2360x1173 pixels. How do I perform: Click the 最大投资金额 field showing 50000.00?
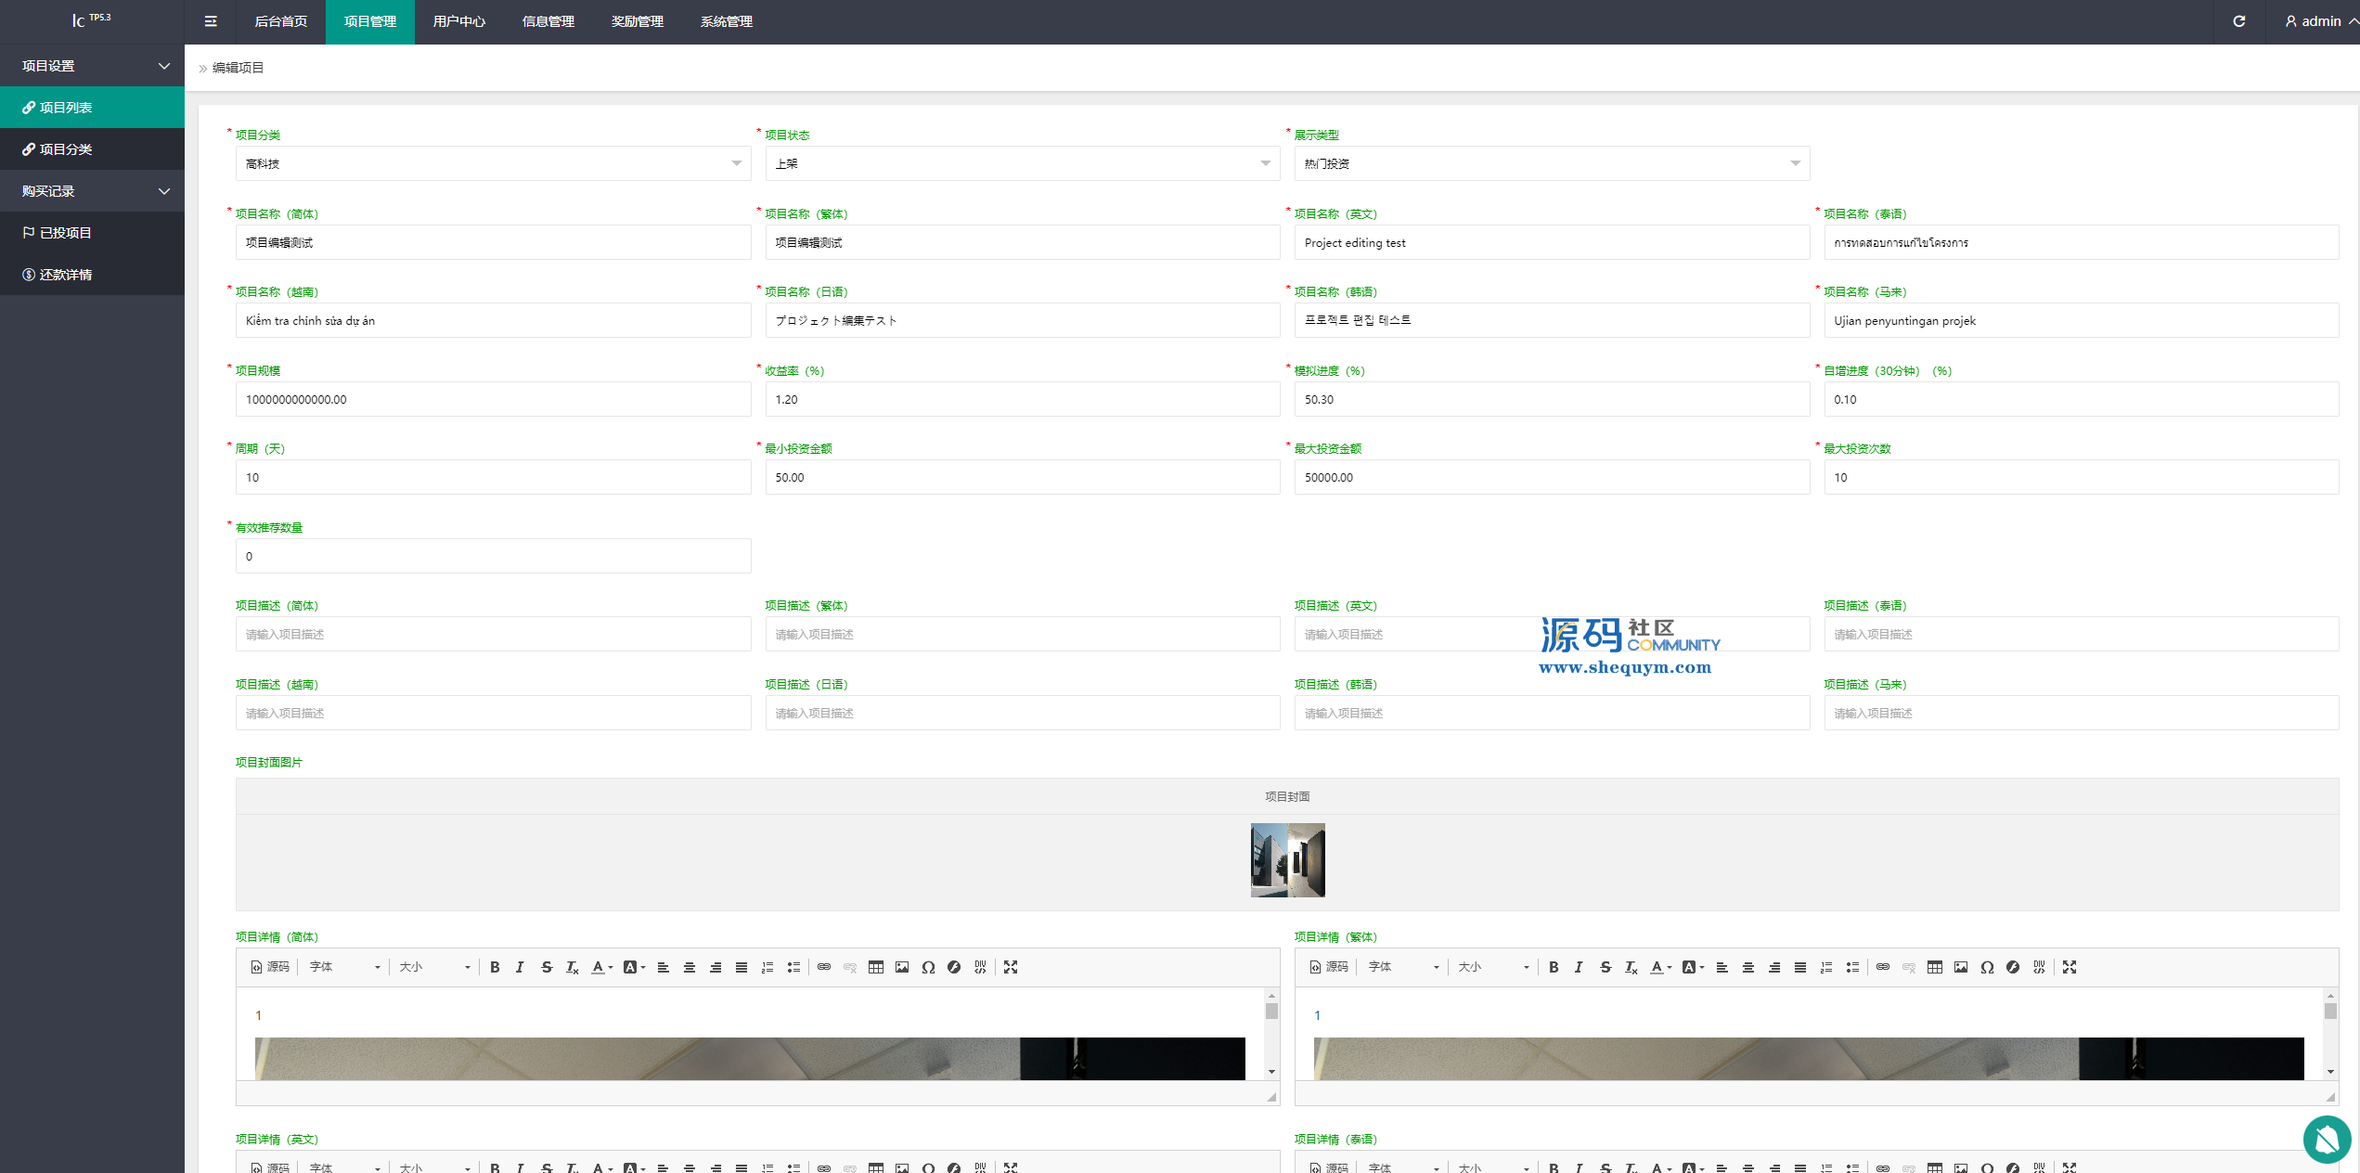tap(1552, 477)
